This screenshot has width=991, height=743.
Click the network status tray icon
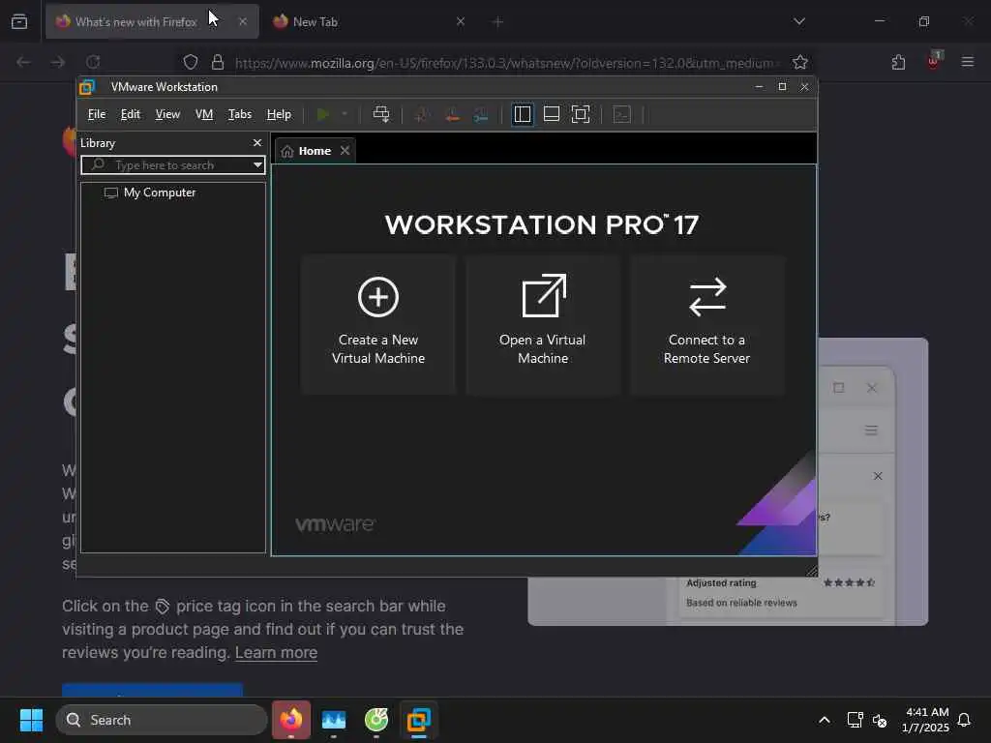pos(855,720)
